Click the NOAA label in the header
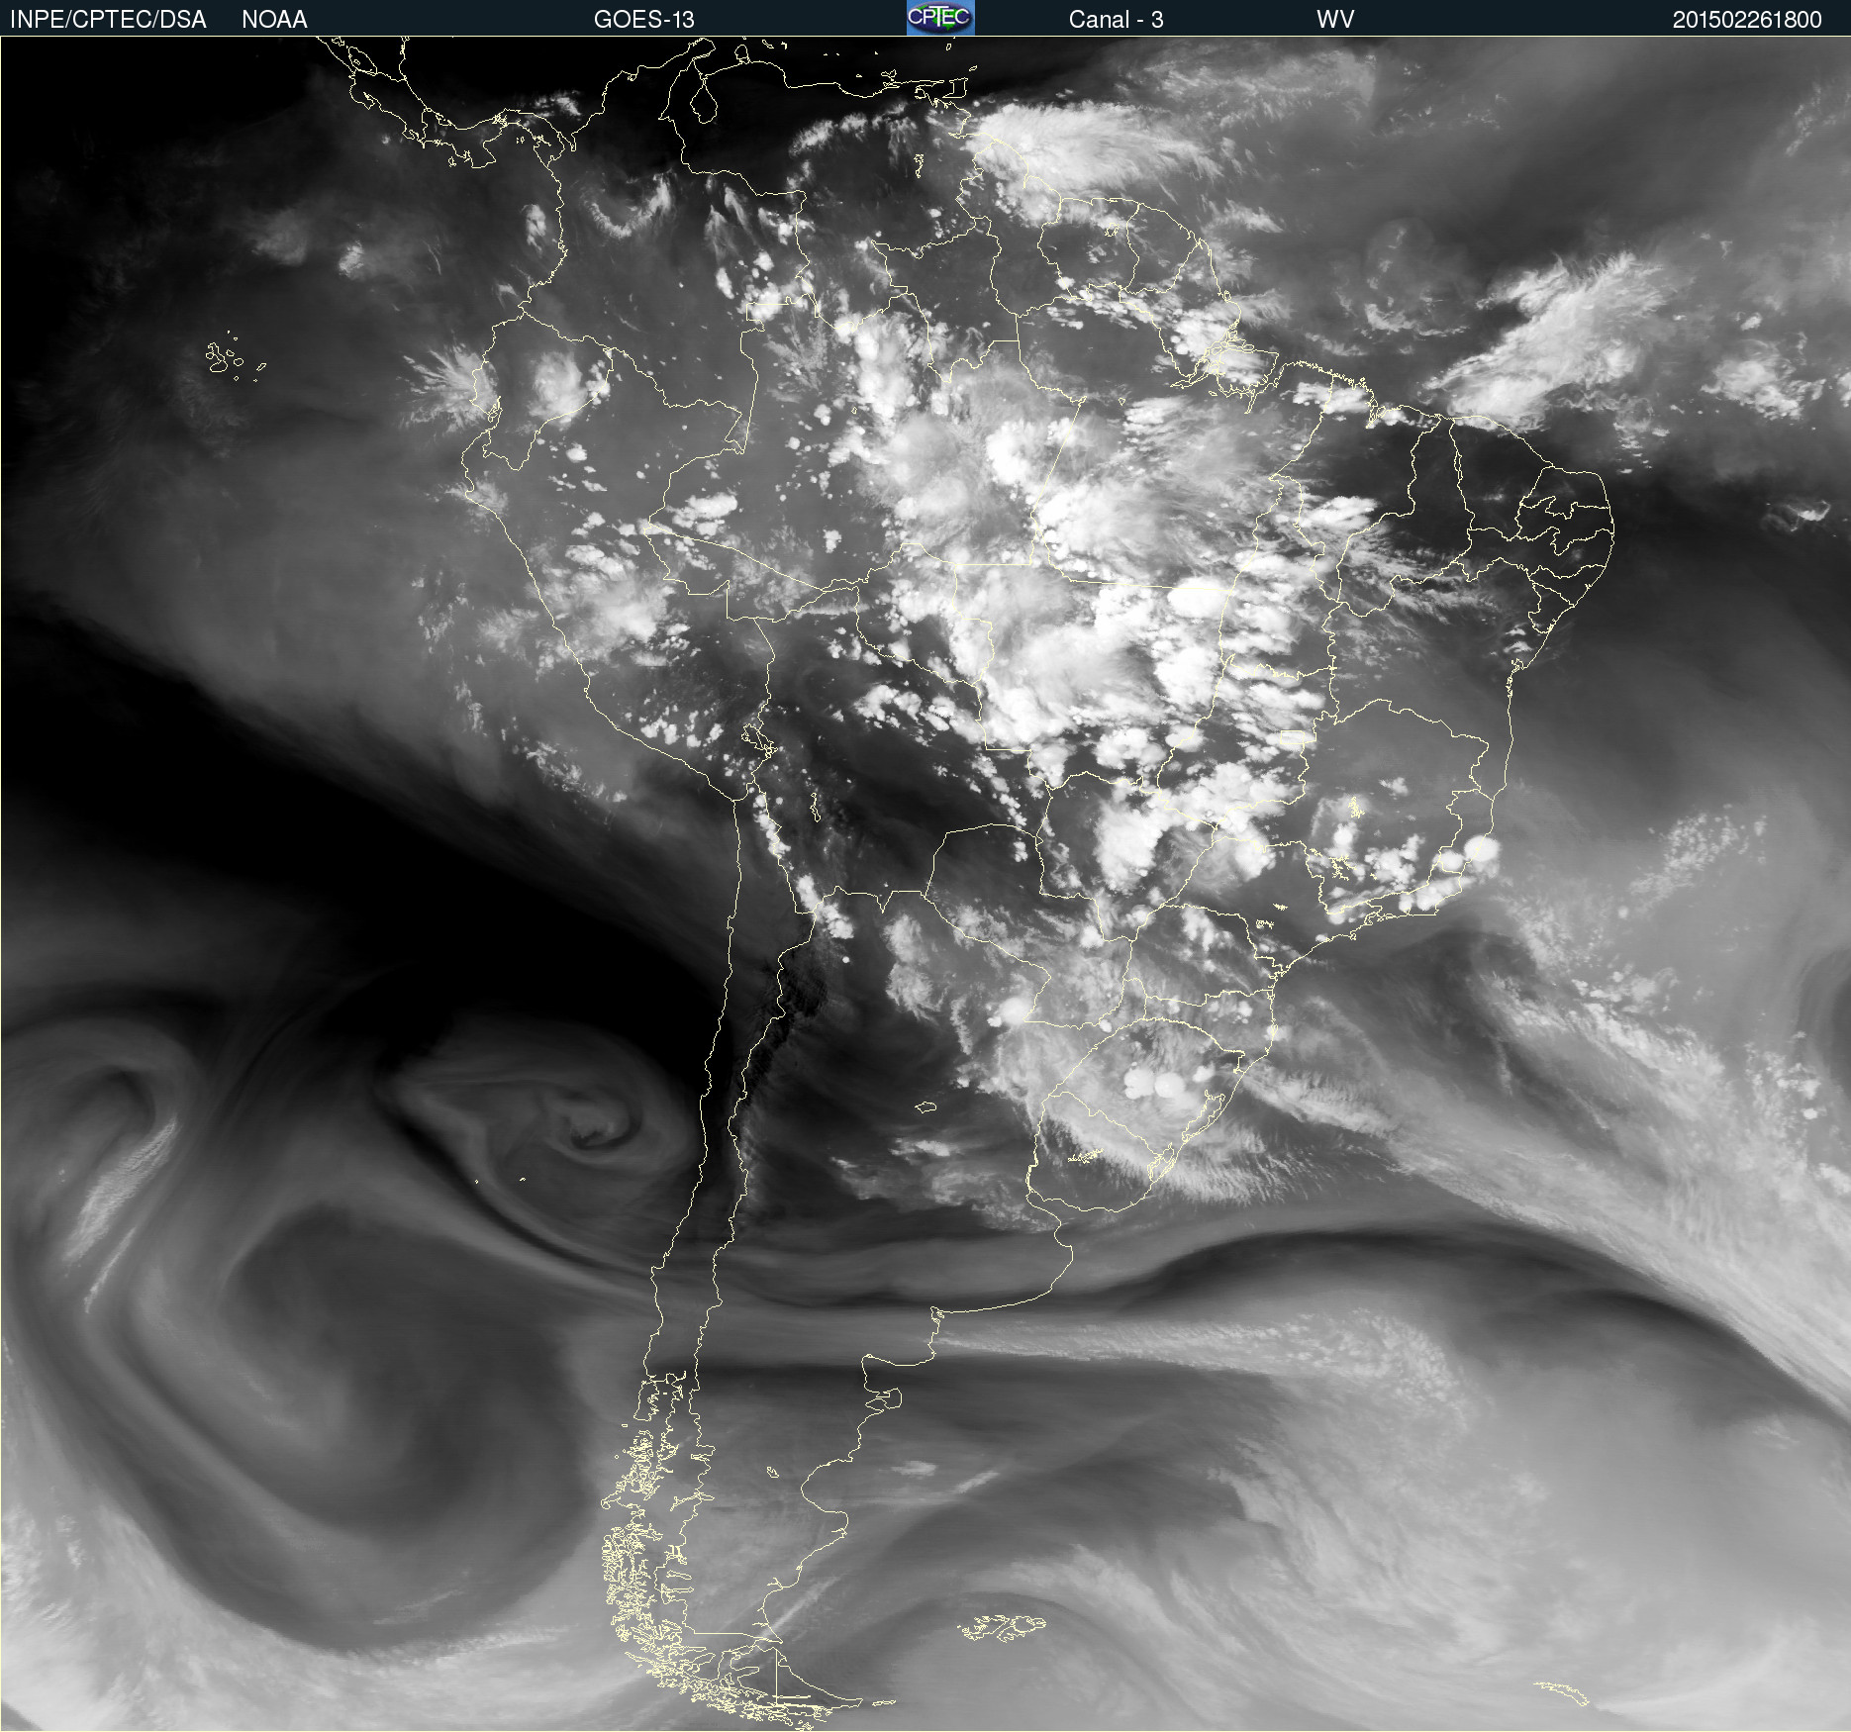 pyautogui.click(x=274, y=19)
